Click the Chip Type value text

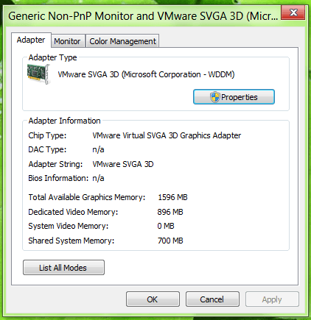[x=167, y=135]
